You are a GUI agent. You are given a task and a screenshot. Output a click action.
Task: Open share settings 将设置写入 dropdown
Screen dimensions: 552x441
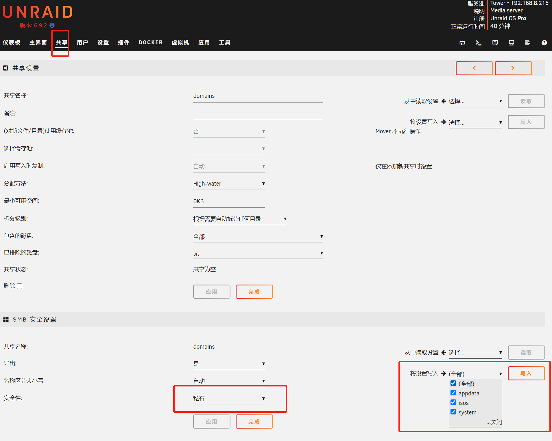(x=475, y=122)
